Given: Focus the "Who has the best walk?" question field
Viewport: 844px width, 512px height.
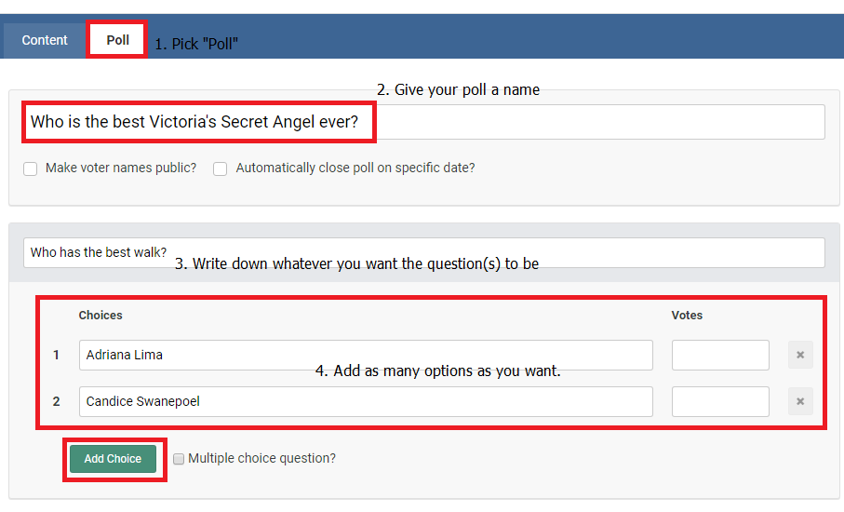Looking at the screenshot, I should (423, 252).
